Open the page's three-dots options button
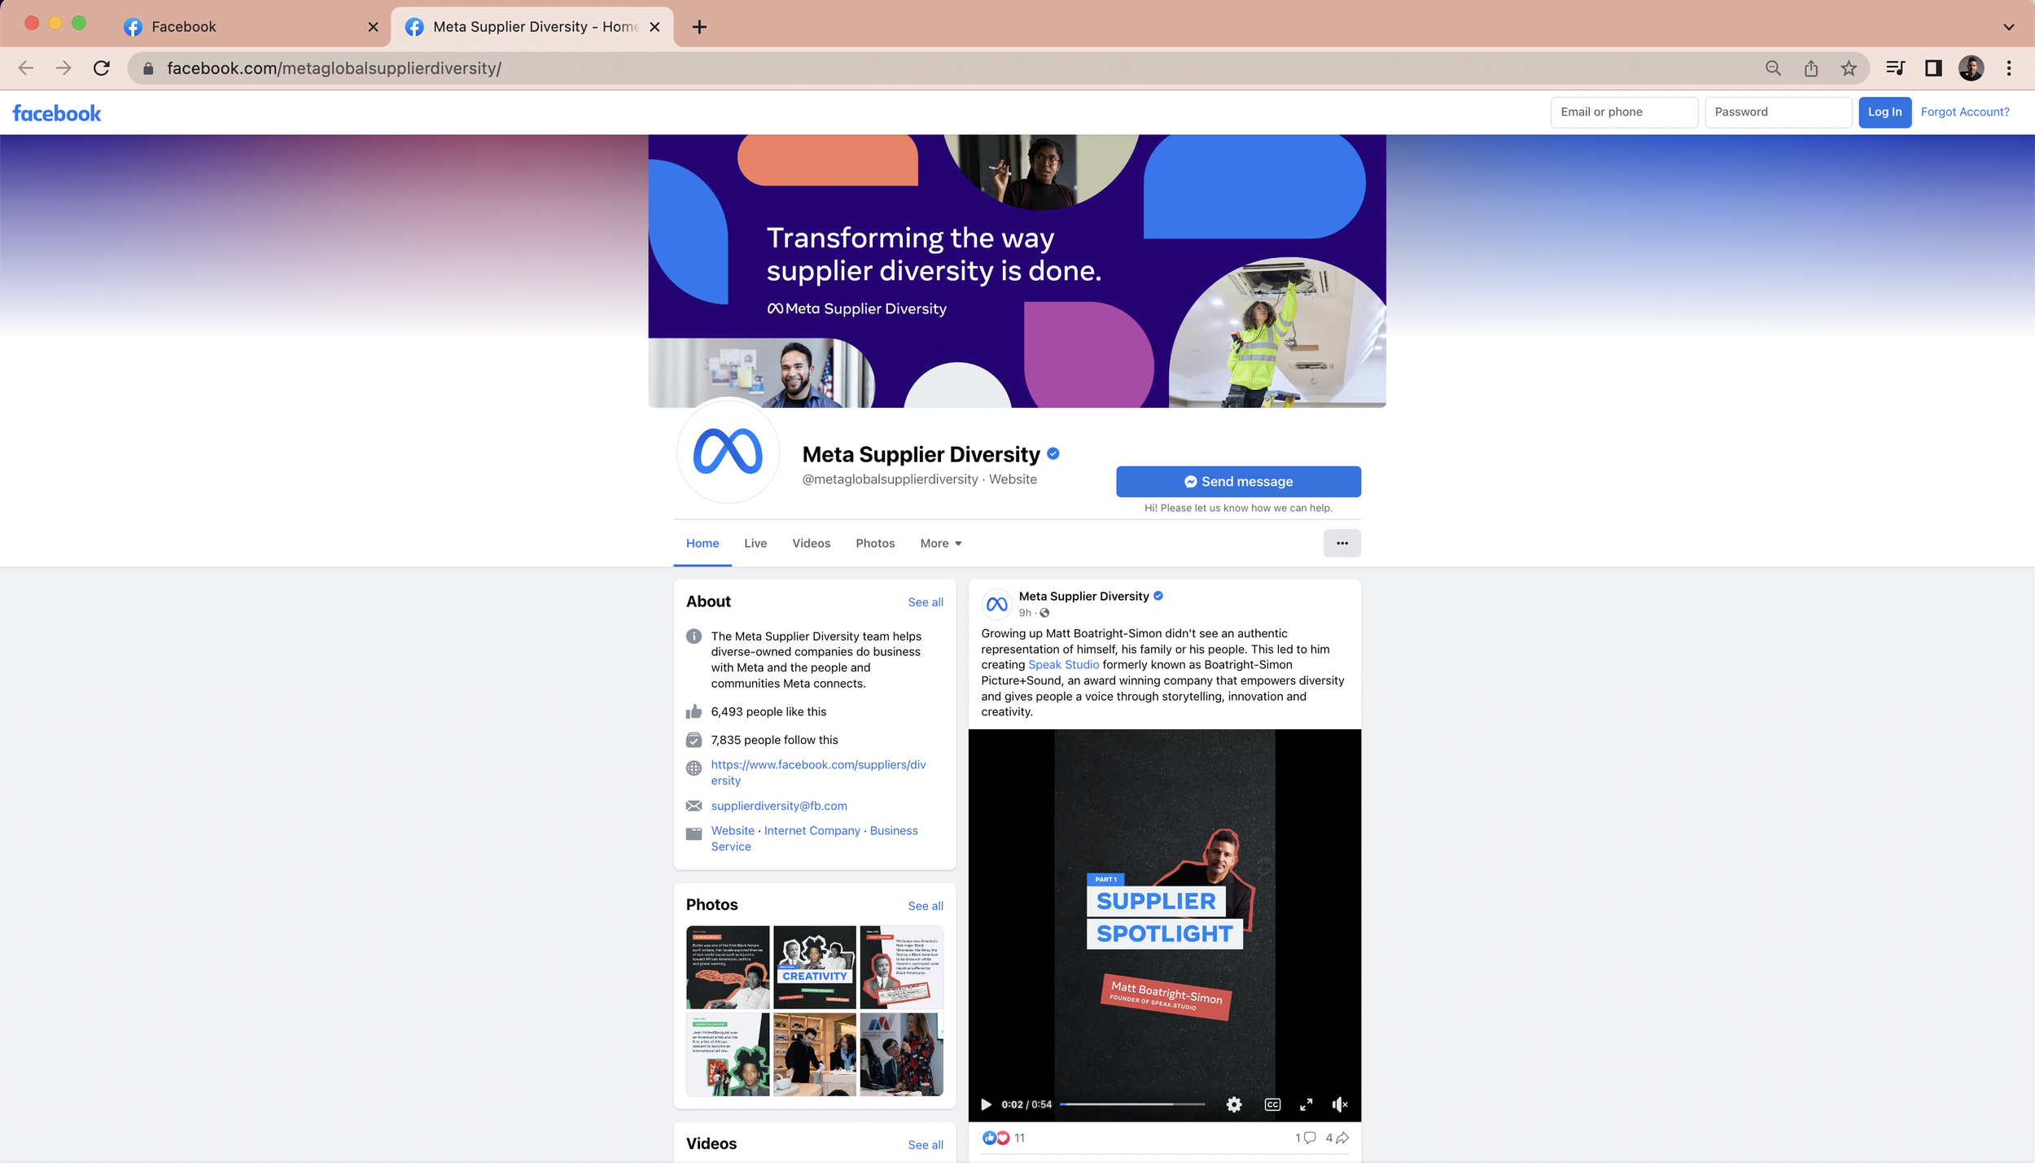 point(1341,544)
